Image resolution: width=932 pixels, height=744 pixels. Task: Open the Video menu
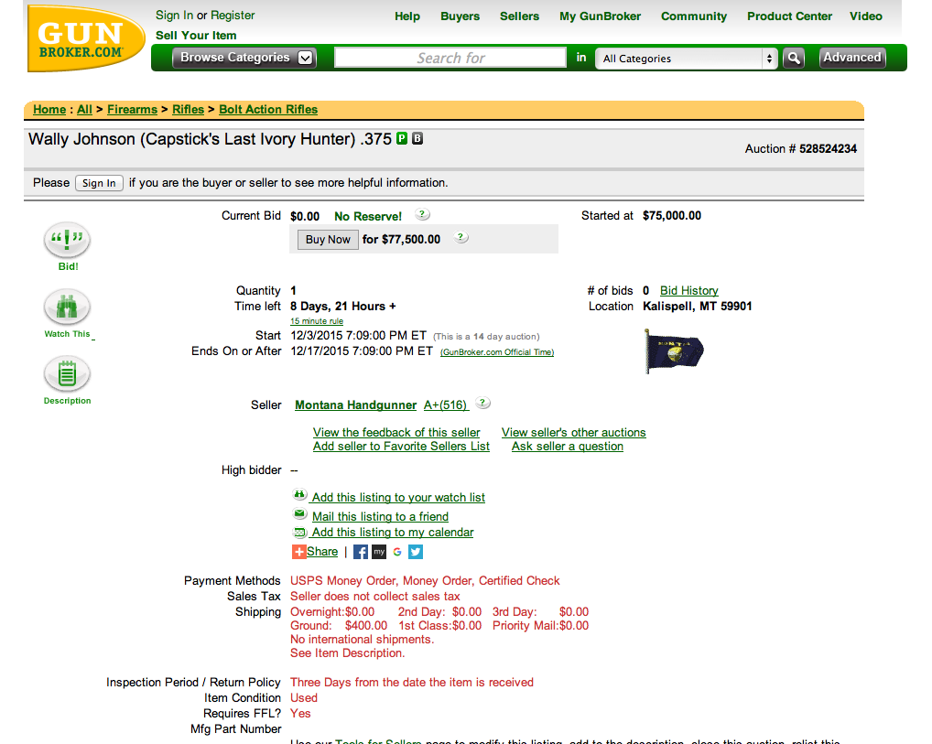coord(866,16)
